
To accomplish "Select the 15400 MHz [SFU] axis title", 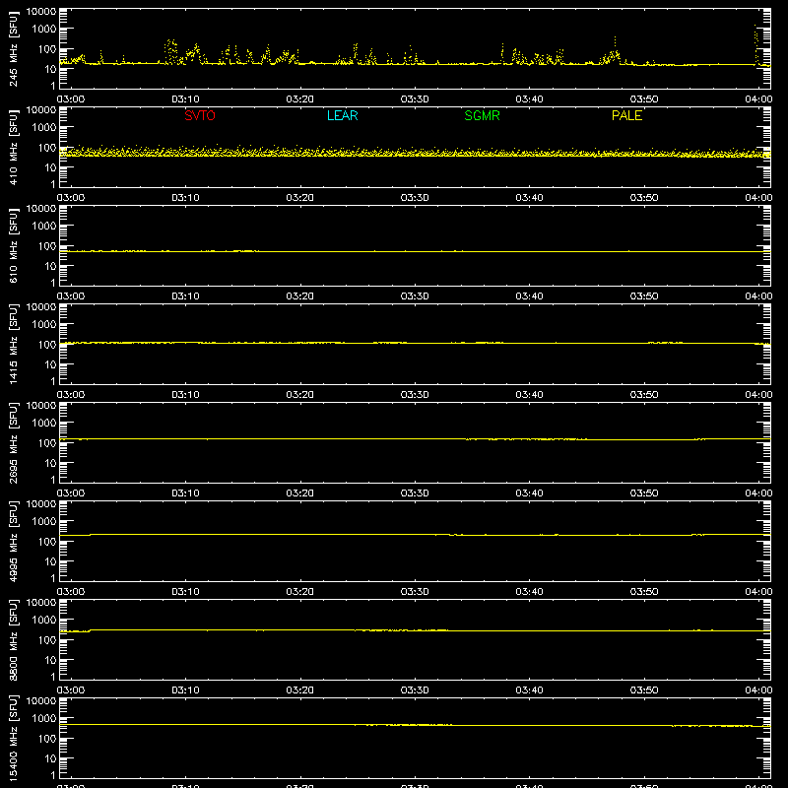I will coord(13,738).
